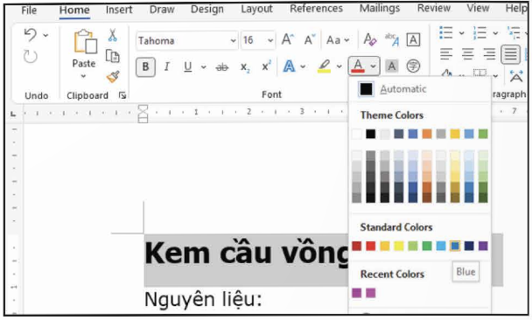This screenshot has height=320, width=532.
Task: Click the enclose characters icon
Action: [413, 66]
